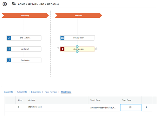Select the Ui icon on Peer Review step

(9, 60)
